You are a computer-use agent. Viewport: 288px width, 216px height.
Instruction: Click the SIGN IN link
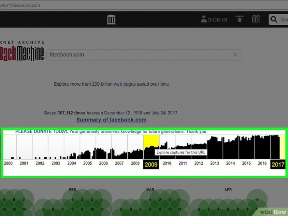217,20
